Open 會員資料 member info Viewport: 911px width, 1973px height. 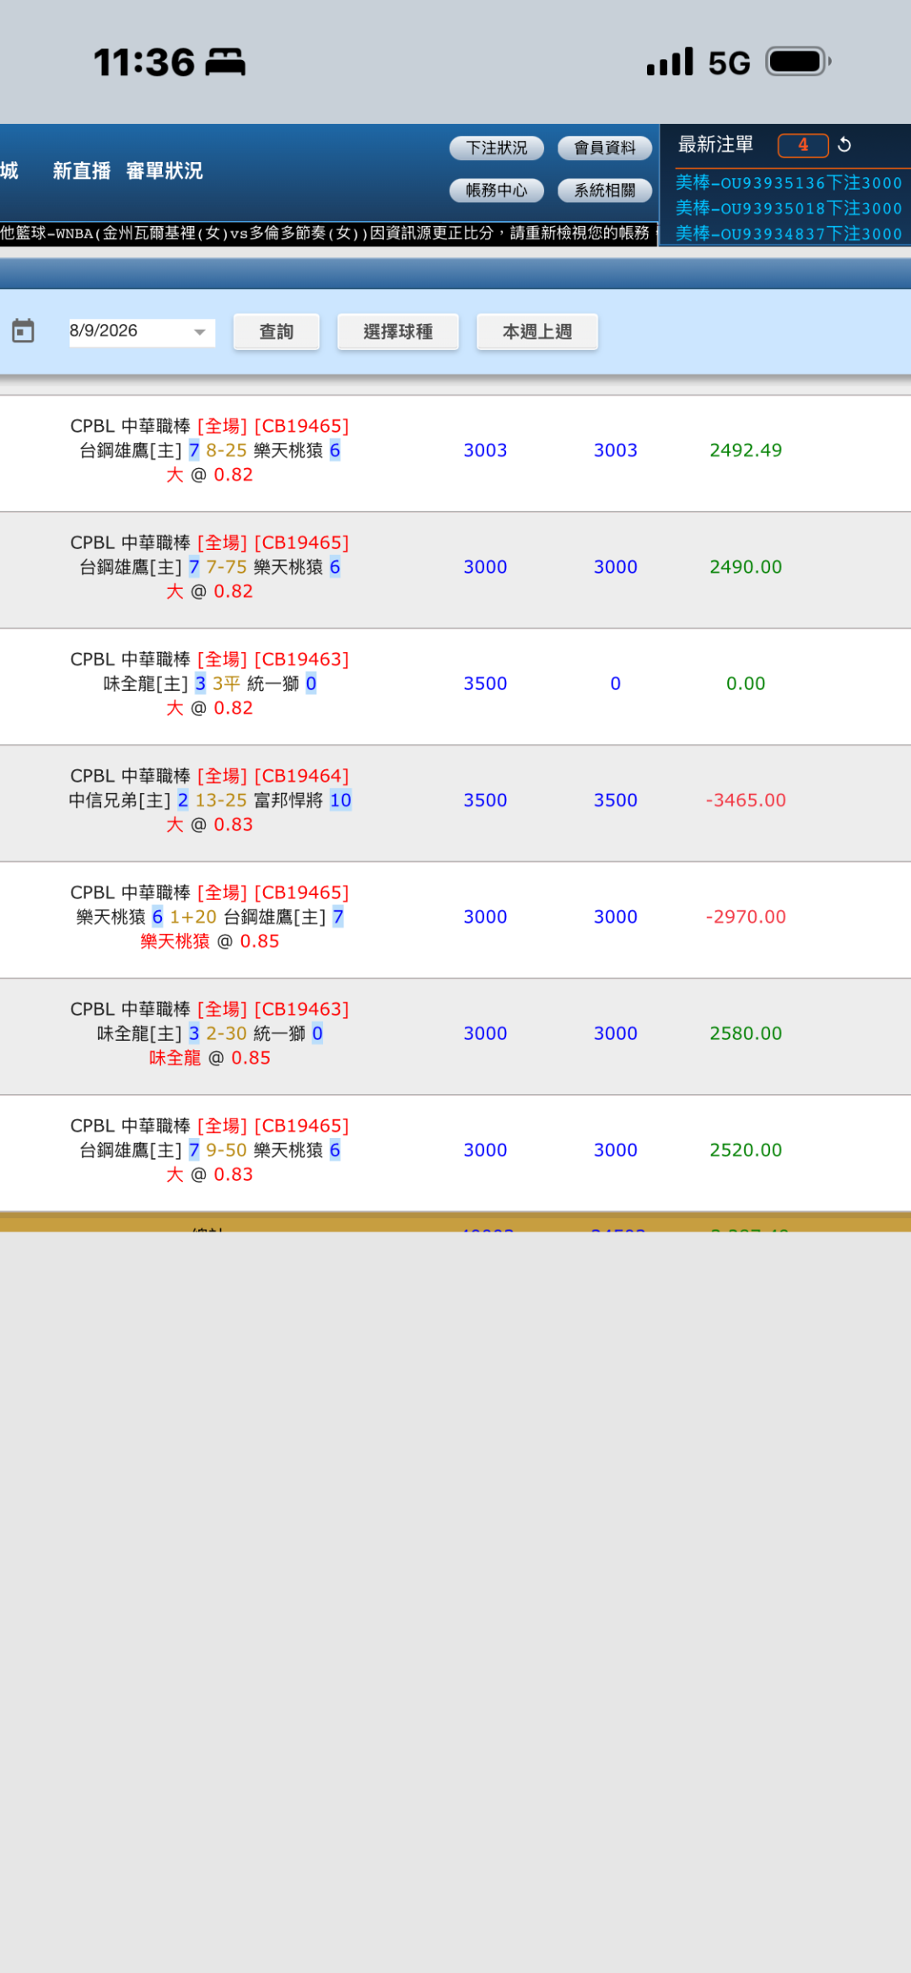(605, 148)
